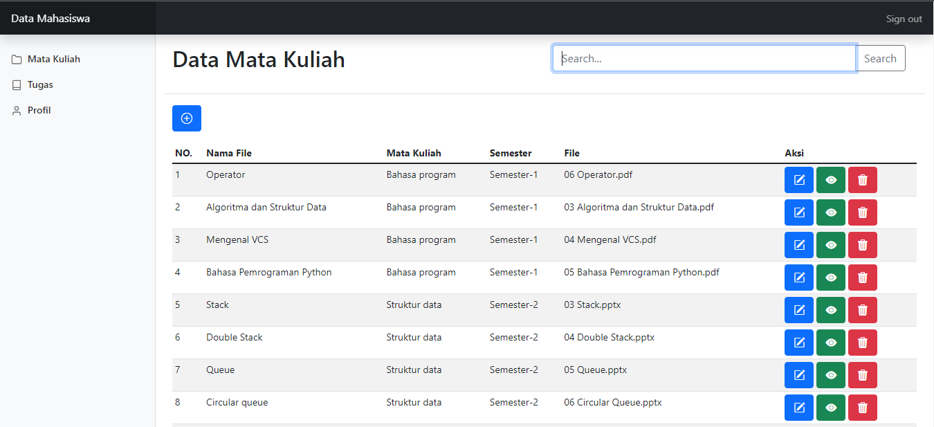Preview the Stack file with eye button
The image size is (934, 427).
(831, 310)
